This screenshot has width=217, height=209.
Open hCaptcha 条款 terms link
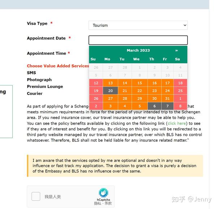108,203
